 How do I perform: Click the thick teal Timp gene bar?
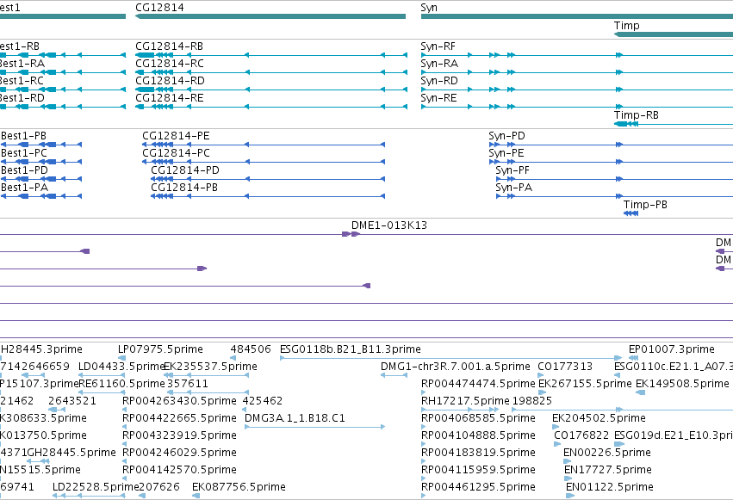pyautogui.click(x=674, y=34)
